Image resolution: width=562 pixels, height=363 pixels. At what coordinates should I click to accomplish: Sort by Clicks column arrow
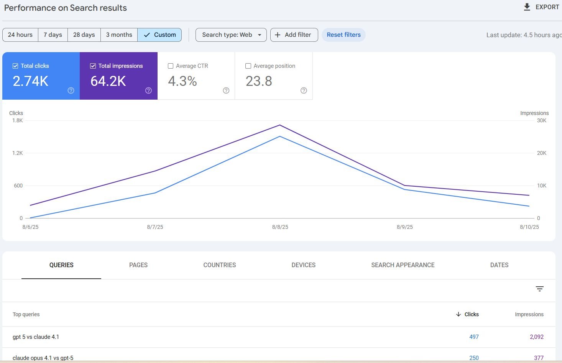pos(458,314)
